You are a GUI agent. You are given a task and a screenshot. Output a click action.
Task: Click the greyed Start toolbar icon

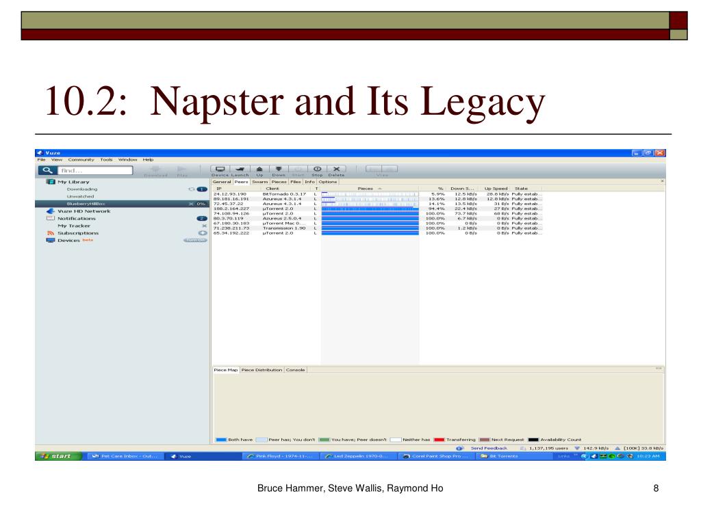(x=298, y=170)
